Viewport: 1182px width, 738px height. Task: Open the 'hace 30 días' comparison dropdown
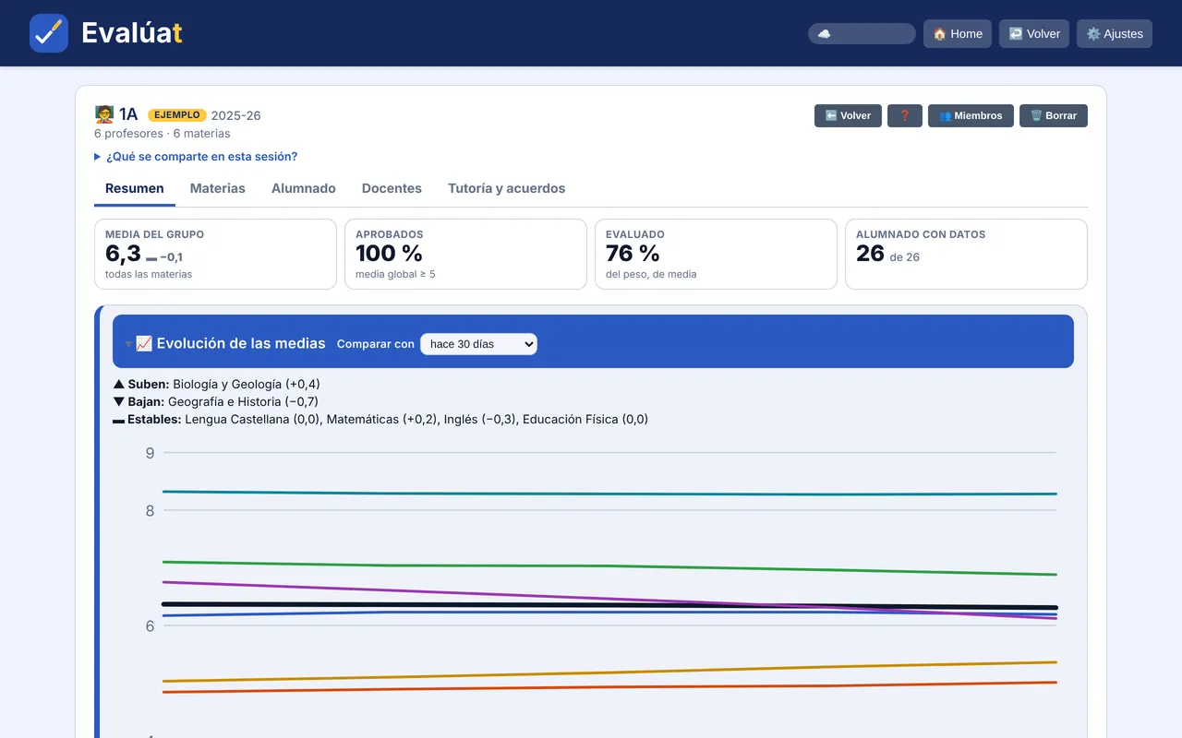pyautogui.click(x=478, y=344)
